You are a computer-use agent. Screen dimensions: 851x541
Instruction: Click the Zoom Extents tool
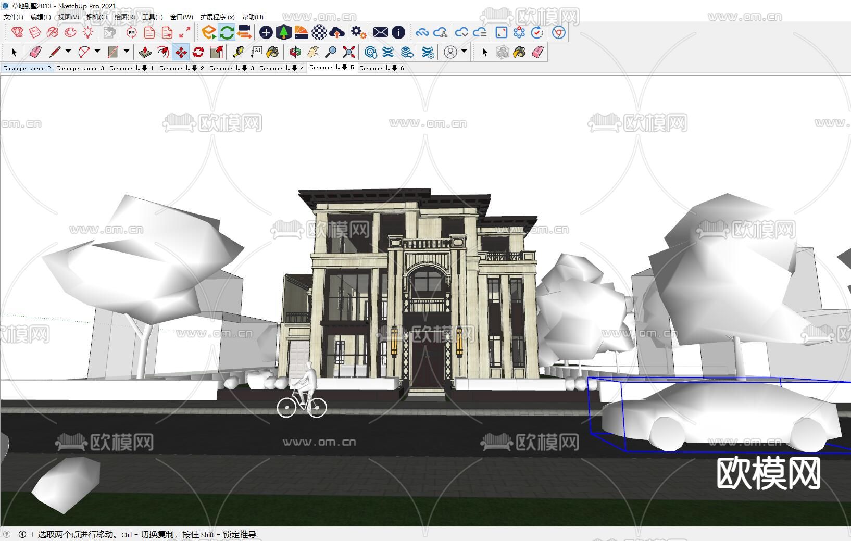click(348, 52)
